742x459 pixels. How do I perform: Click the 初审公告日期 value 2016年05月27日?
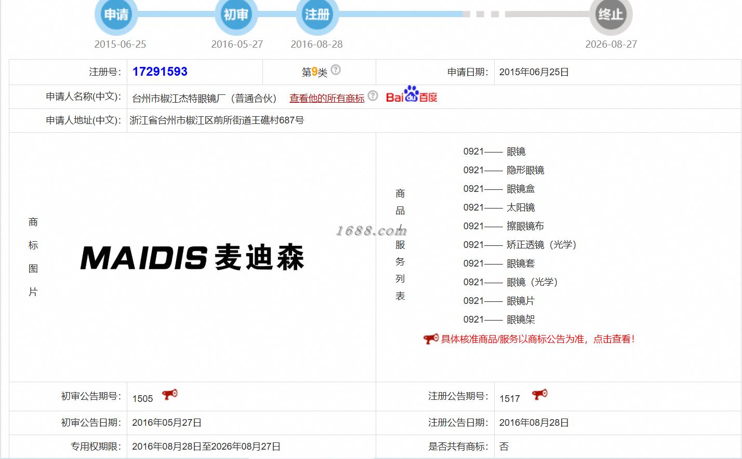coord(167,423)
